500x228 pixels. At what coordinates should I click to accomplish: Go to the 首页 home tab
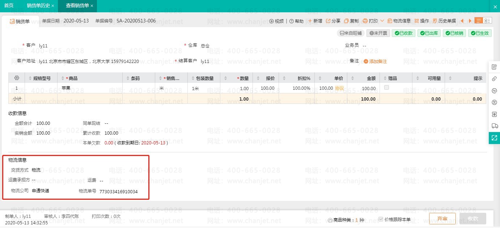coord(9,6)
